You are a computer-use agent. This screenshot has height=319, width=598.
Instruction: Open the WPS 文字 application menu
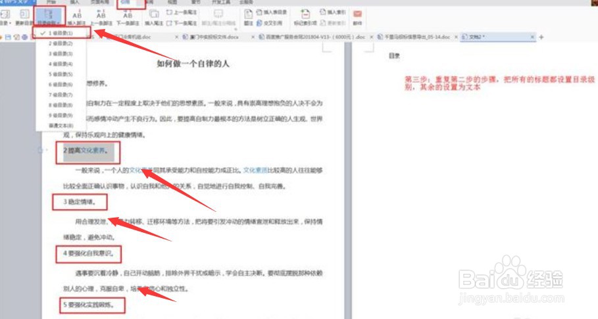(17, 2)
